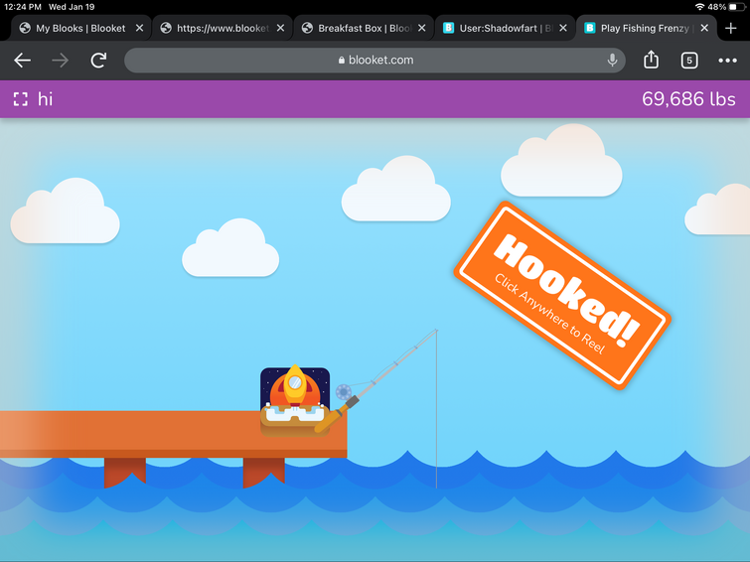
Task: Click the Hooked! banner to reel
Action: [562, 295]
